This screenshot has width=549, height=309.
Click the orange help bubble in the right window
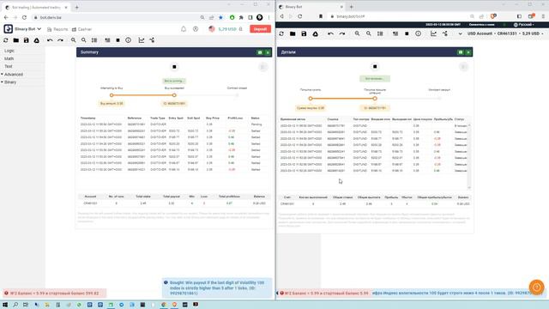point(537,287)
